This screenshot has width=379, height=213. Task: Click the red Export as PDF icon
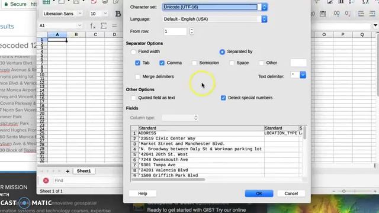click(x=94, y=2)
